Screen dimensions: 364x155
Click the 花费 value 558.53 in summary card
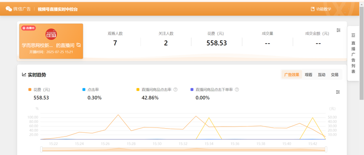click(217, 43)
